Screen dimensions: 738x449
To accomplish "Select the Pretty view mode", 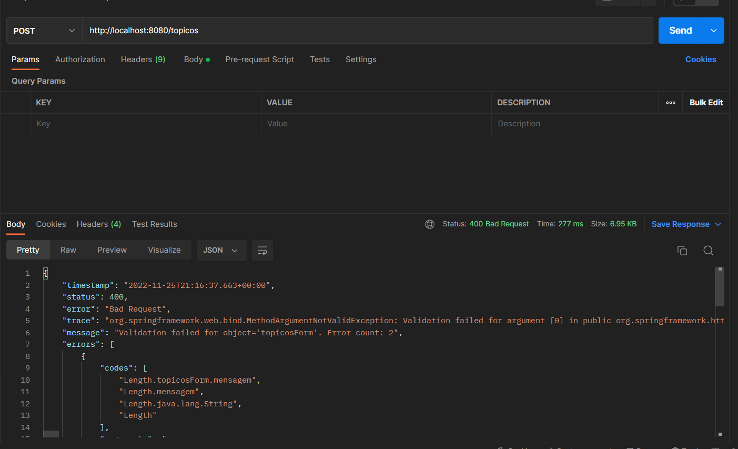I will click(x=28, y=250).
